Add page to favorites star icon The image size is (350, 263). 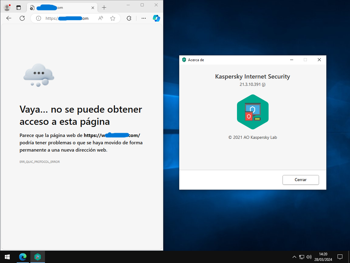coord(113,18)
